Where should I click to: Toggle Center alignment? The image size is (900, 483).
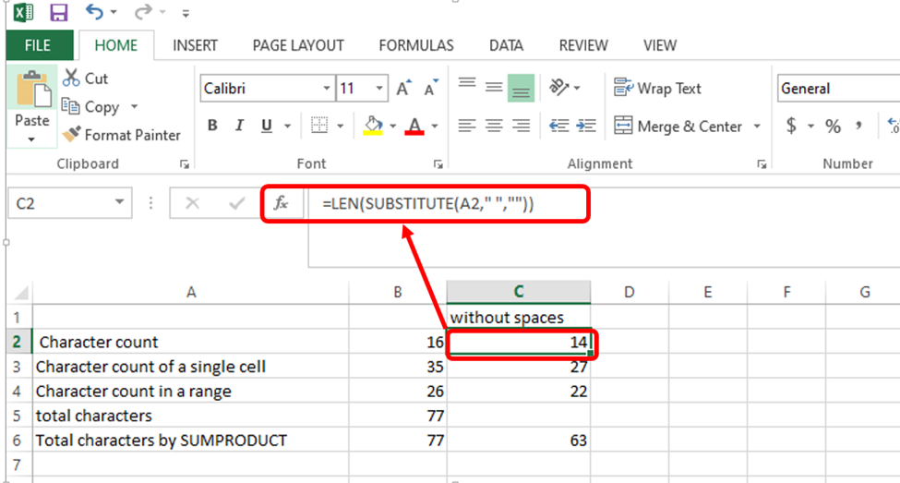tap(494, 126)
